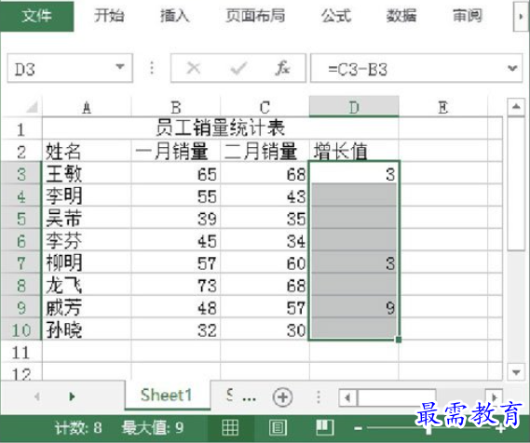Click the 最大值: 9 status bar entry
530x443 pixels.
tap(153, 428)
